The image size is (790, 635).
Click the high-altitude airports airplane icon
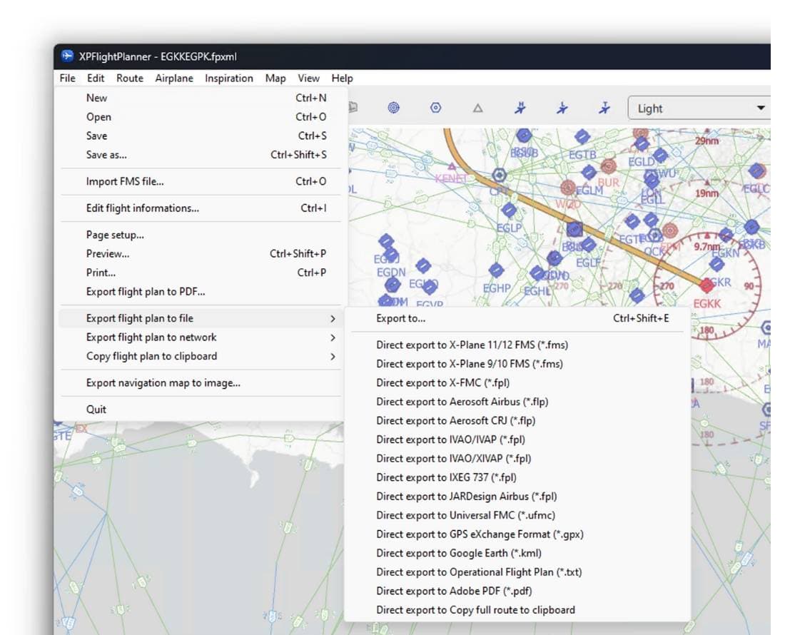[520, 108]
